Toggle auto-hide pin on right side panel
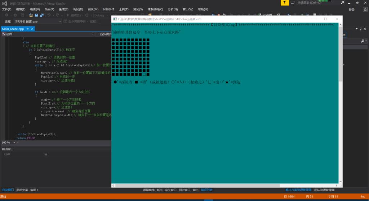The image size is (369, 201). pyautogui.click(x=360, y=29)
